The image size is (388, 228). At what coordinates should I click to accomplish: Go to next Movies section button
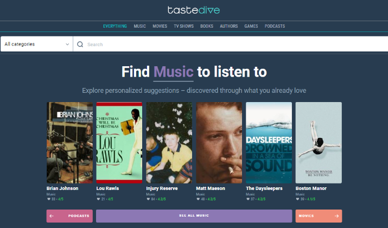click(319, 216)
